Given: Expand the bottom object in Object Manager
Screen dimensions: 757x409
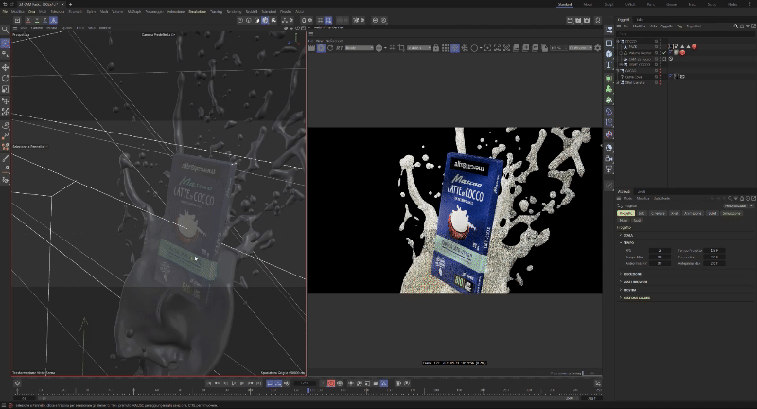Looking at the screenshot, I should (619, 83).
